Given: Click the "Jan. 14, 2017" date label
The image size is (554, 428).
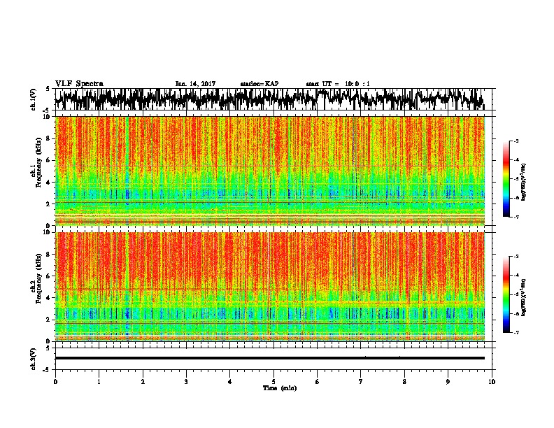Looking at the screenshot, I should 195,84.
